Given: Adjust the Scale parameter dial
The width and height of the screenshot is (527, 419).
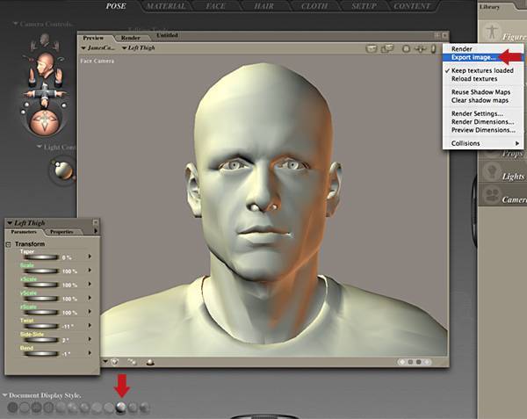Looking at the screenshot, I should (41, 271).
